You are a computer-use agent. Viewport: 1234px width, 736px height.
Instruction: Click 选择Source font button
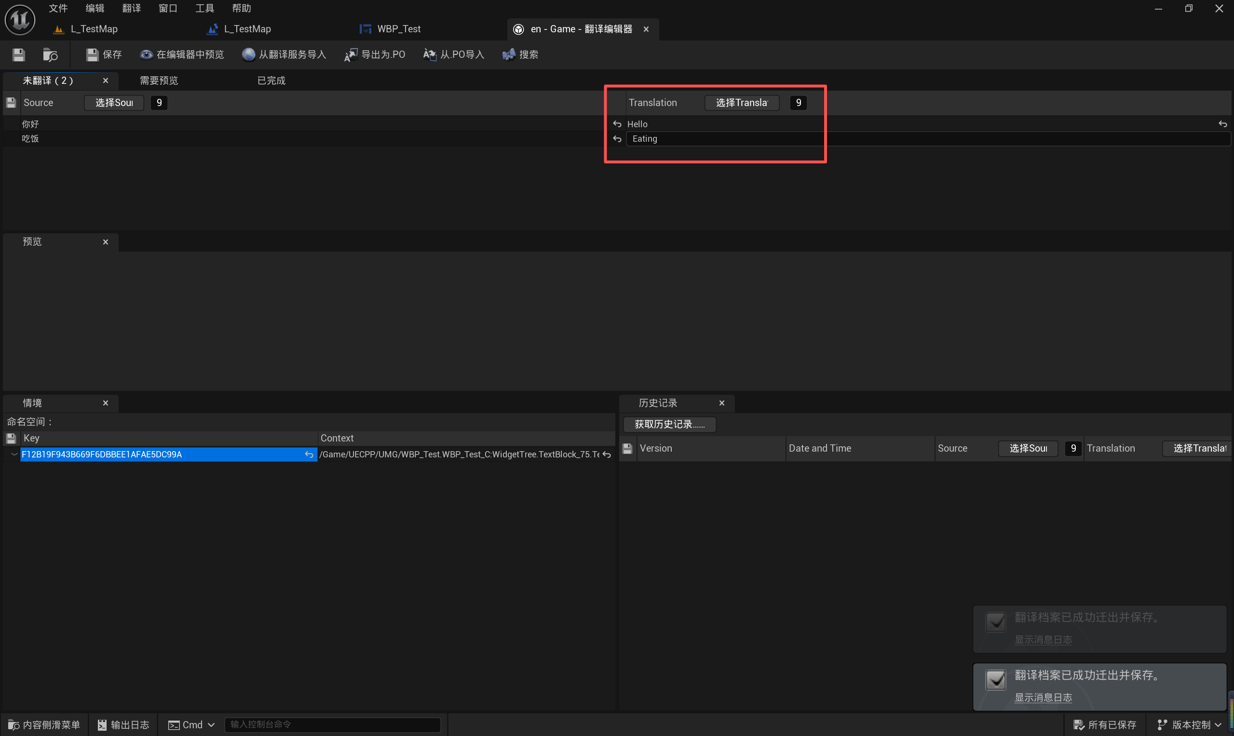(114, 103)
